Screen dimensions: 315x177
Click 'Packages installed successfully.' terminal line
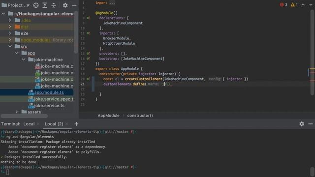tap(36, 157)
